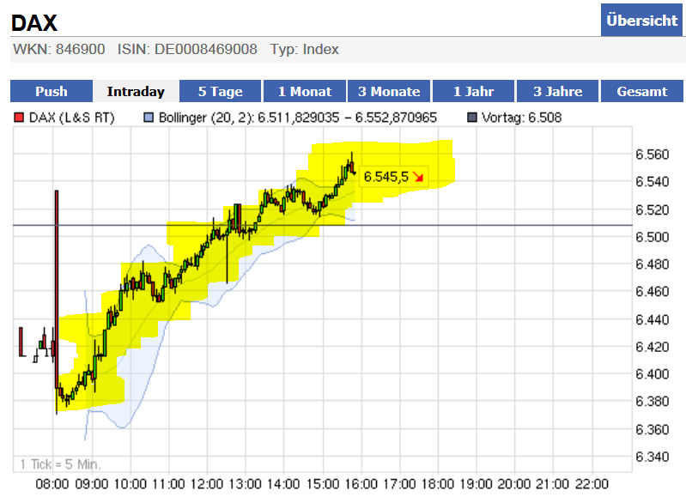The width and height of the screenshot is (686, 497).
Task: Switch chart to 5 Tage
Action: [x=220, y=92]
